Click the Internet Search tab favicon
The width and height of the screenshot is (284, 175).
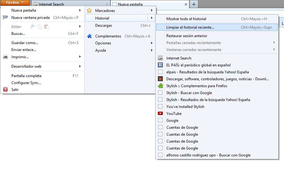pyautogui.click(x=35, y=4)
